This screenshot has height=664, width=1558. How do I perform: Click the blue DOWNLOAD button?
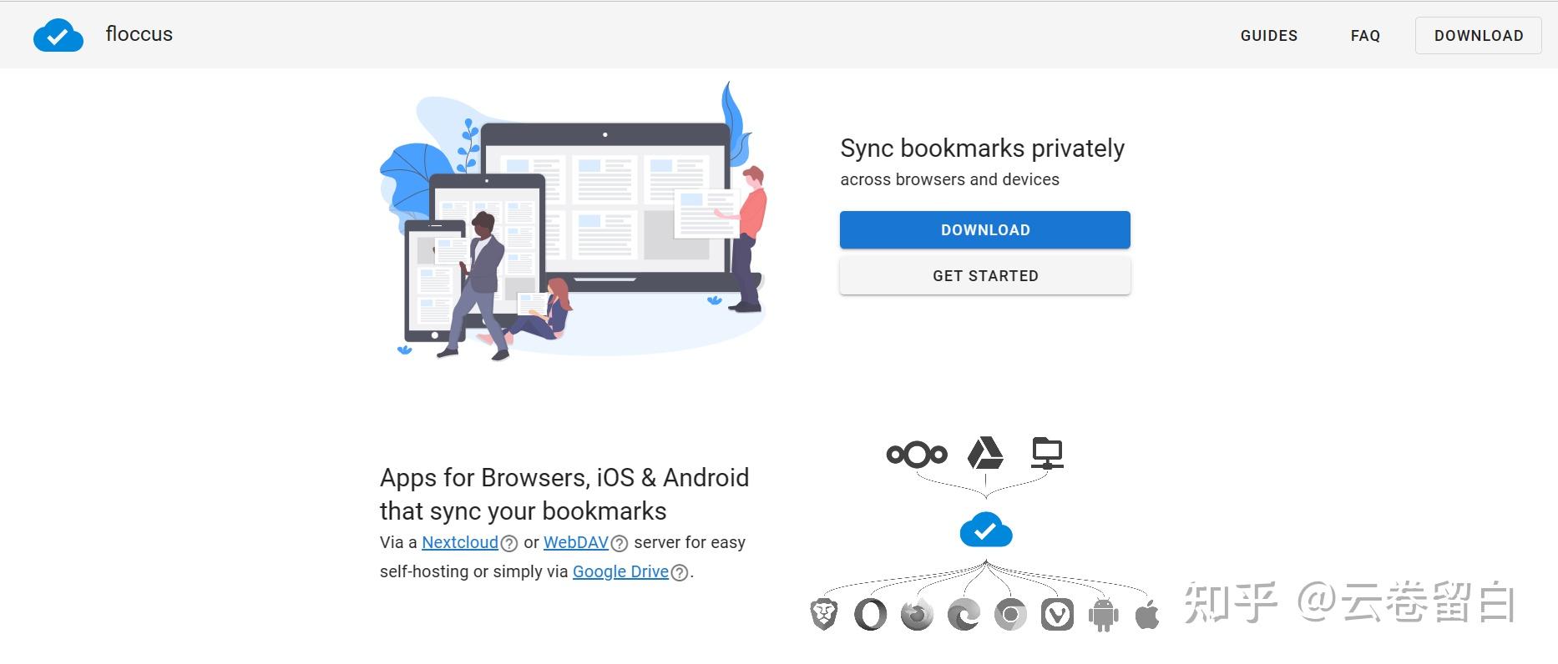tap(985, 229)
